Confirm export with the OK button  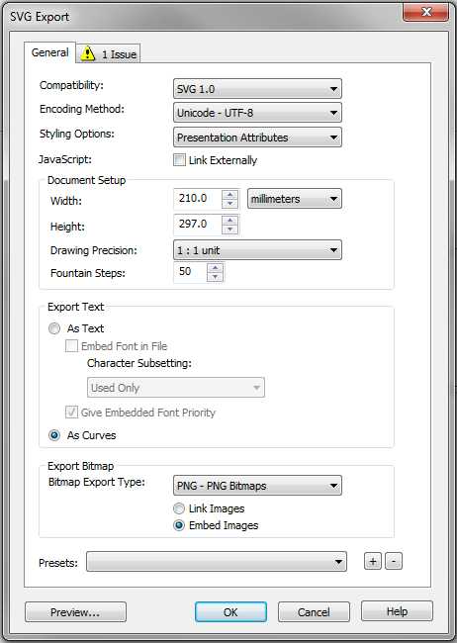(230, 612)
